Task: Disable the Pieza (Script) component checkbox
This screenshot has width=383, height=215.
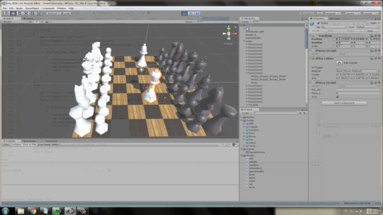Action: [317, 83]
